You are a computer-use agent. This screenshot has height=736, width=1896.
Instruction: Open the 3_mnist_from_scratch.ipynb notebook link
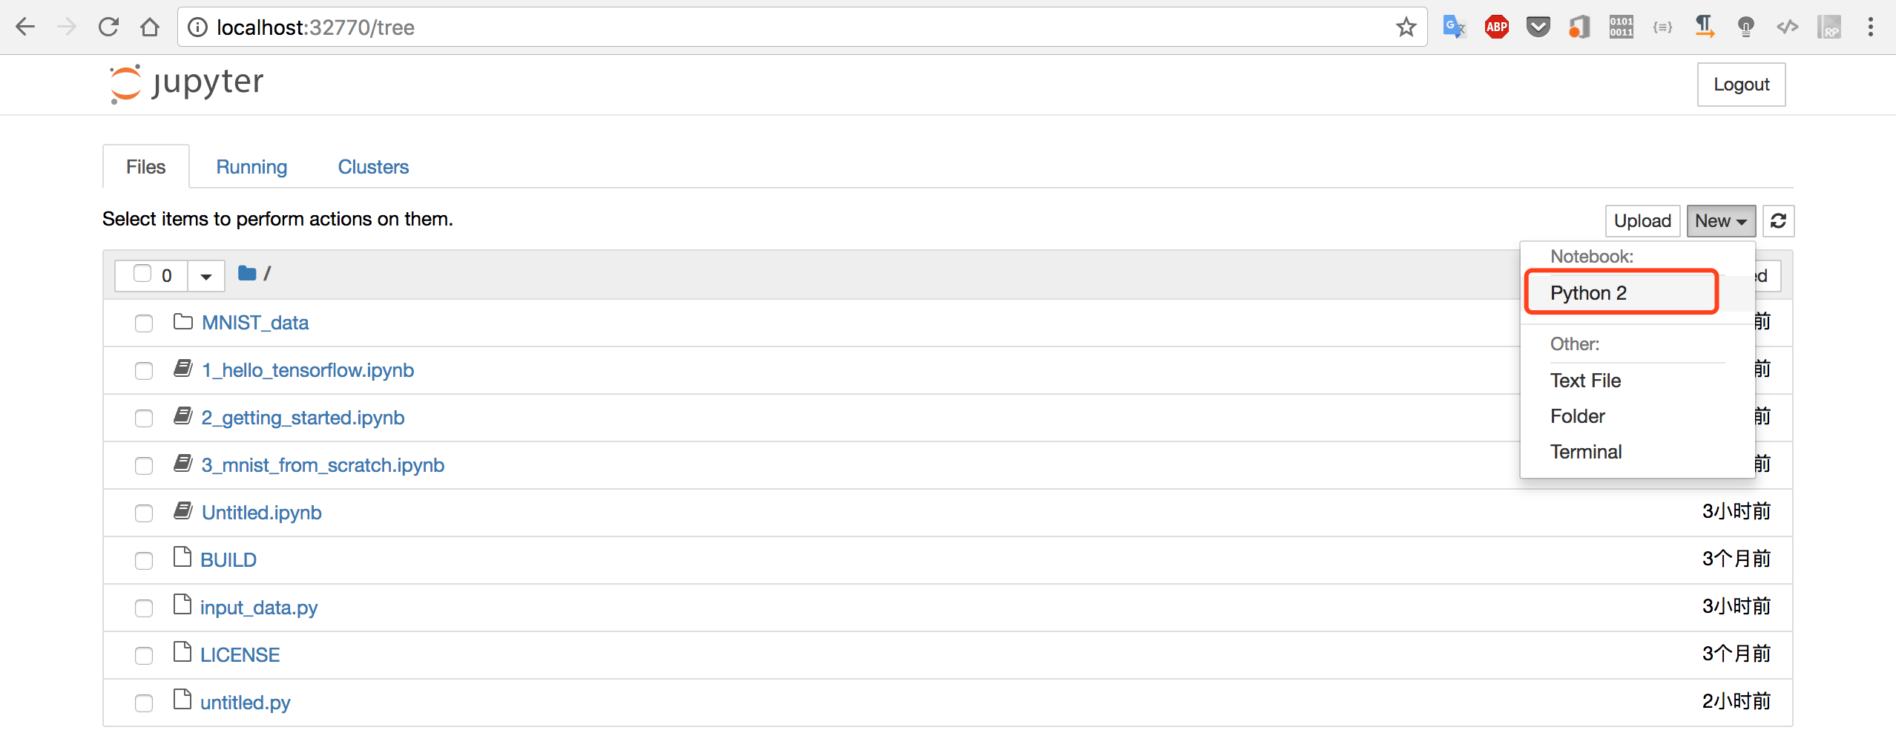323,465
